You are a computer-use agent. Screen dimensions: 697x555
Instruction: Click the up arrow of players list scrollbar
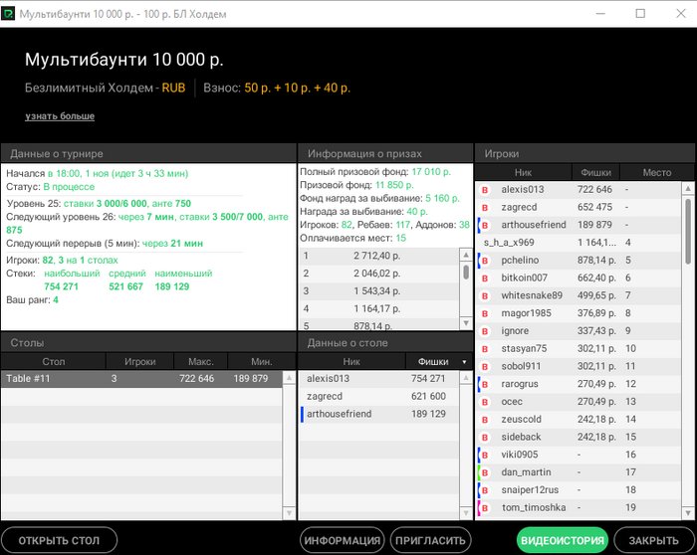point(688,189)
